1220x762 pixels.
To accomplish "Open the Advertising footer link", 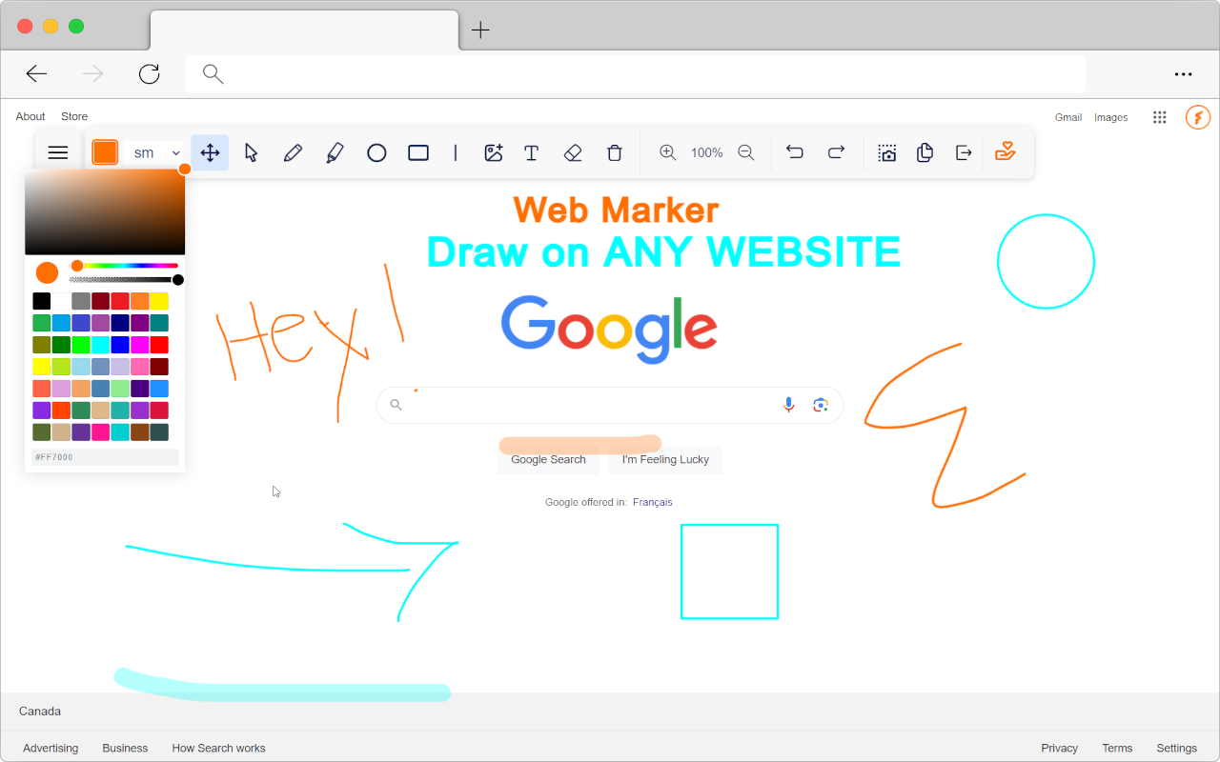I will (51, 748).
